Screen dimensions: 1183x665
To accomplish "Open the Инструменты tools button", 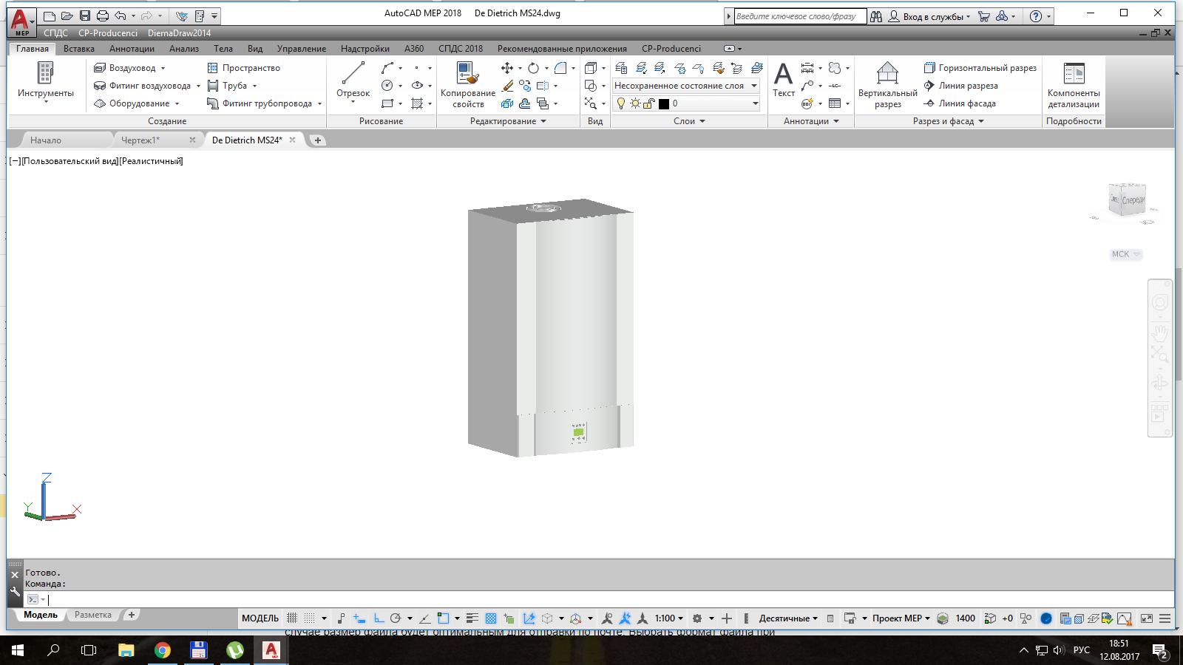I will 46,81.
